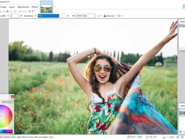The image size is (185, 139).
Task: Click the blend mode flask icon
Action: point(105,16)
